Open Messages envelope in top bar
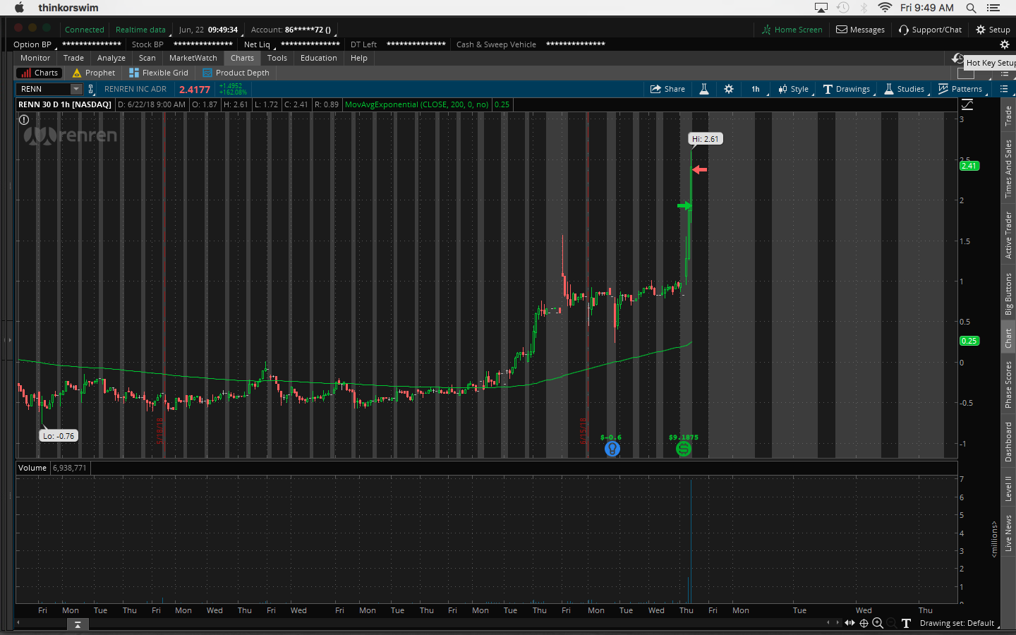 tap(860, 30)
